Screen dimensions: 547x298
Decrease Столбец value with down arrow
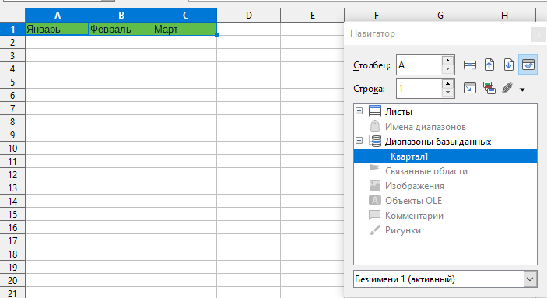(x=447, y=69)
